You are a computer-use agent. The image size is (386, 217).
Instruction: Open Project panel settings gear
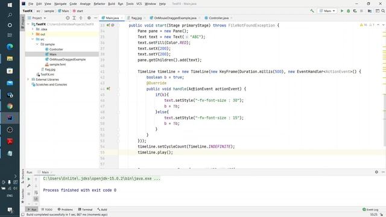coord(89,18)
